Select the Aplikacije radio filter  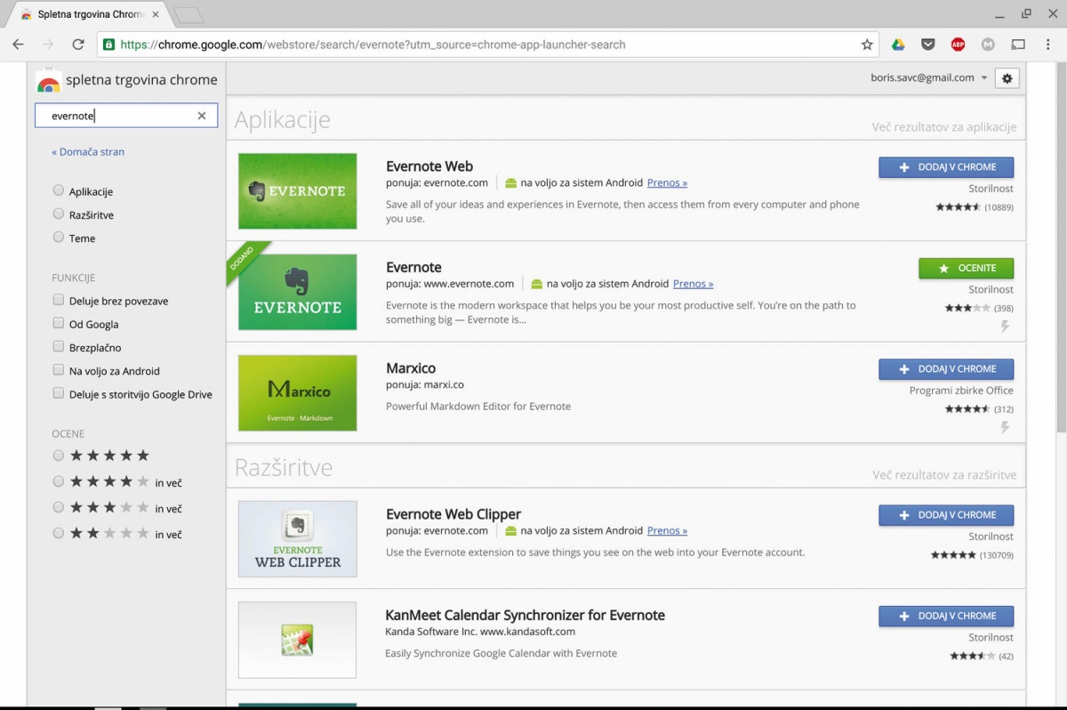59,190
